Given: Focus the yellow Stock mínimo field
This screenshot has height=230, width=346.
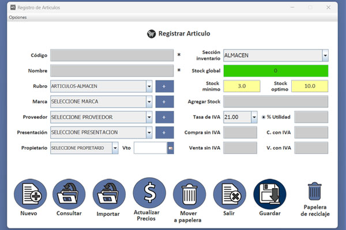Looking at the screenshot, I should coord(242,86).
